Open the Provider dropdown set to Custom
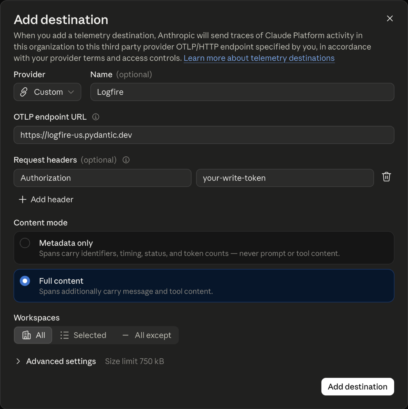The width and height of the screenshot is (408, 409). (x=47, y=92)
